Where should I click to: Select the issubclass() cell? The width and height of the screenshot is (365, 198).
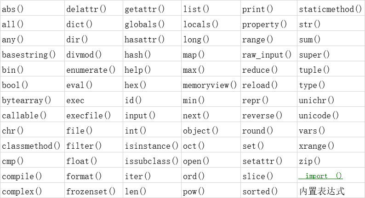point(151,161)
